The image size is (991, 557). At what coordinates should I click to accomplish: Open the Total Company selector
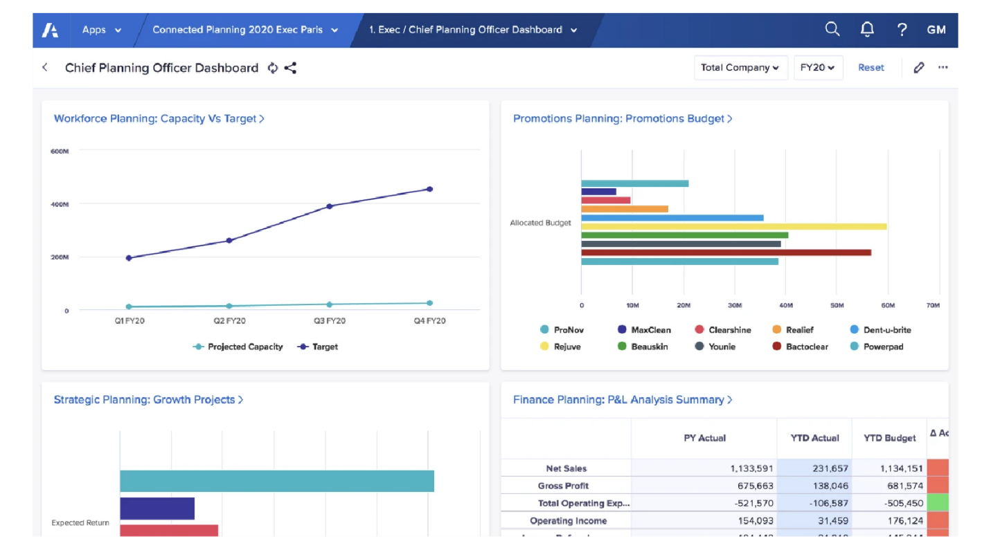[740, 67]
